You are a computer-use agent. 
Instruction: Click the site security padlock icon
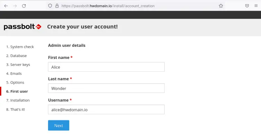[x=57, y=6]
